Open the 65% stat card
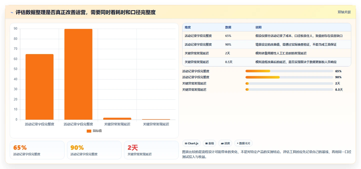Viewport: 361px width, 169px height. [x=37, y=150]
